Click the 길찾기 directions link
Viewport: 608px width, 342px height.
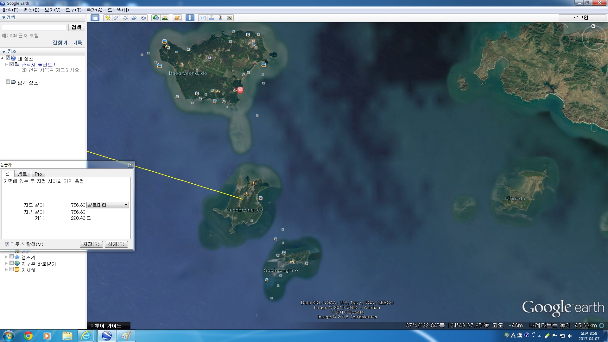[x=60, y=43]
